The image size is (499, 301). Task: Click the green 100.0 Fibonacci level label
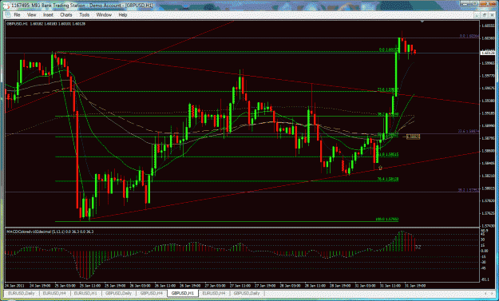coord(386,220)
